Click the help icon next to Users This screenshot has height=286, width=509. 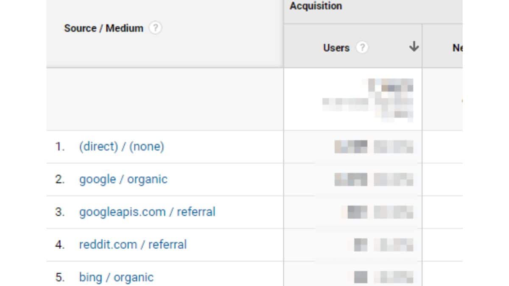[362, 48]
